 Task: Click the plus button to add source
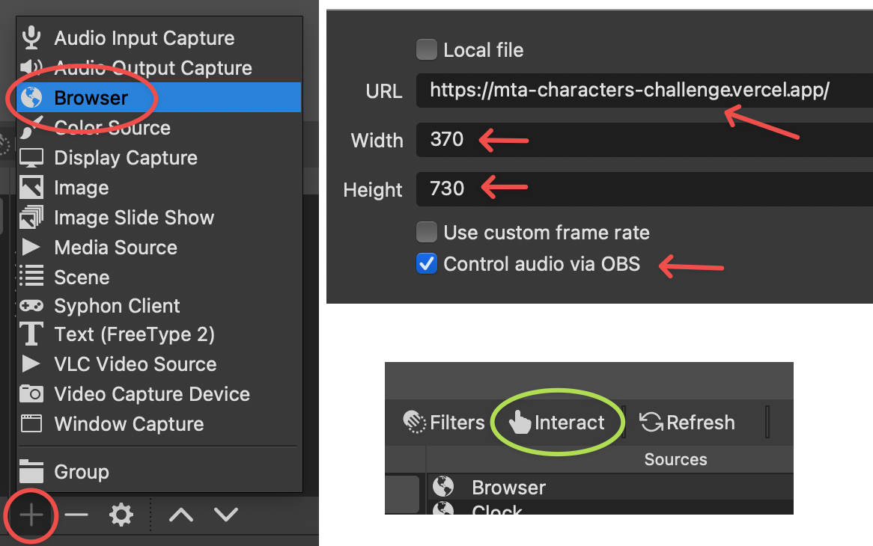click(31, 515)
